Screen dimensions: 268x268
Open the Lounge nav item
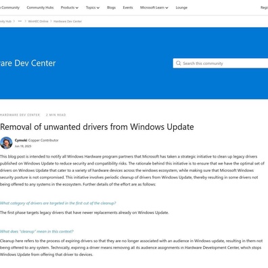tap(181, 7)
